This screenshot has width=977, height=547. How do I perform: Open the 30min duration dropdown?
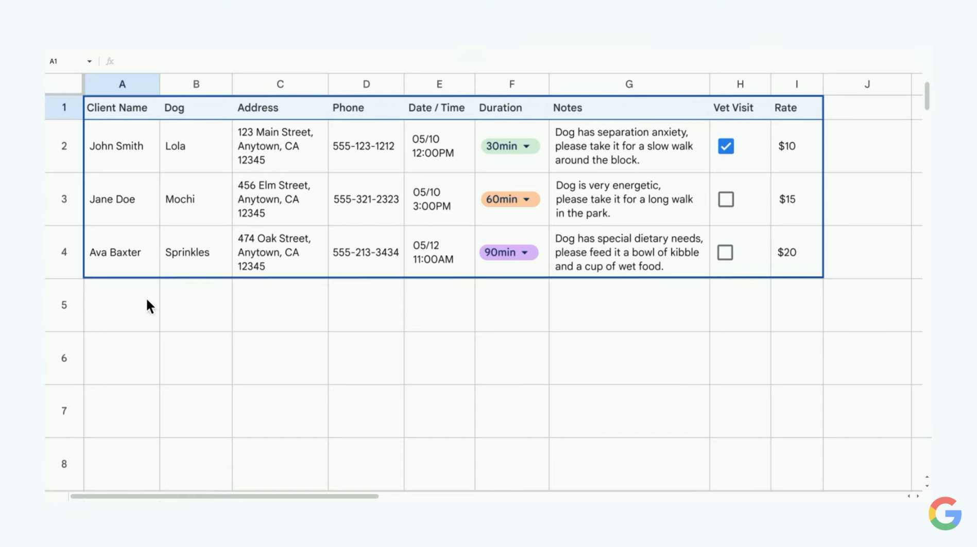pos(526,147)
